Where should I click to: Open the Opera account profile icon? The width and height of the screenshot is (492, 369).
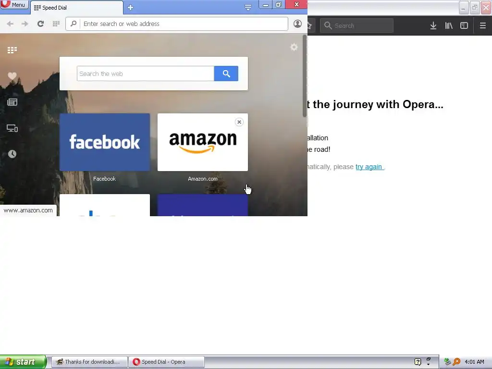(297, 24)
